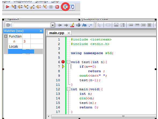Collapse the Function node in Watches
The height and width of the screenshot is (119, 158).
tap(6, 36)
